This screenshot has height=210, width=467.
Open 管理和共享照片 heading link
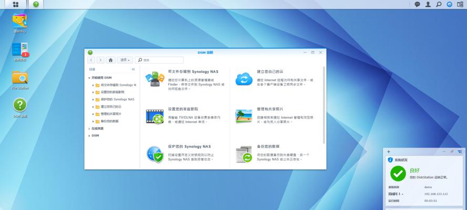coord(270,109)
